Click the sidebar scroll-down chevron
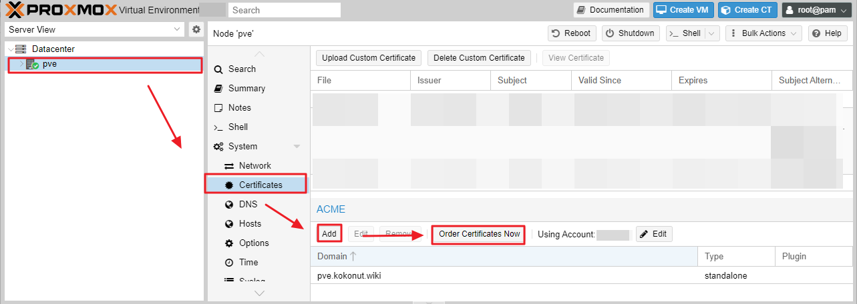The height and width of the screenshot is (304, 857). tap(259, 293)
